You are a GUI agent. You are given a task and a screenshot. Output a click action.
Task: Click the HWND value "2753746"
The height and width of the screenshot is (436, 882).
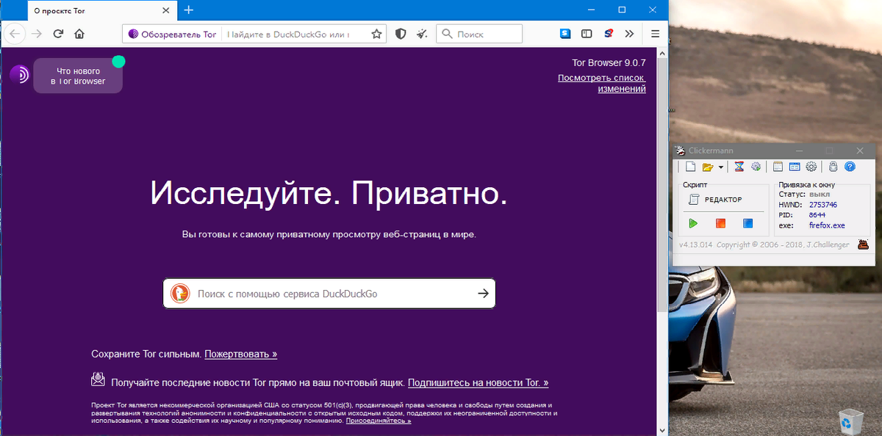pos(823,205)
